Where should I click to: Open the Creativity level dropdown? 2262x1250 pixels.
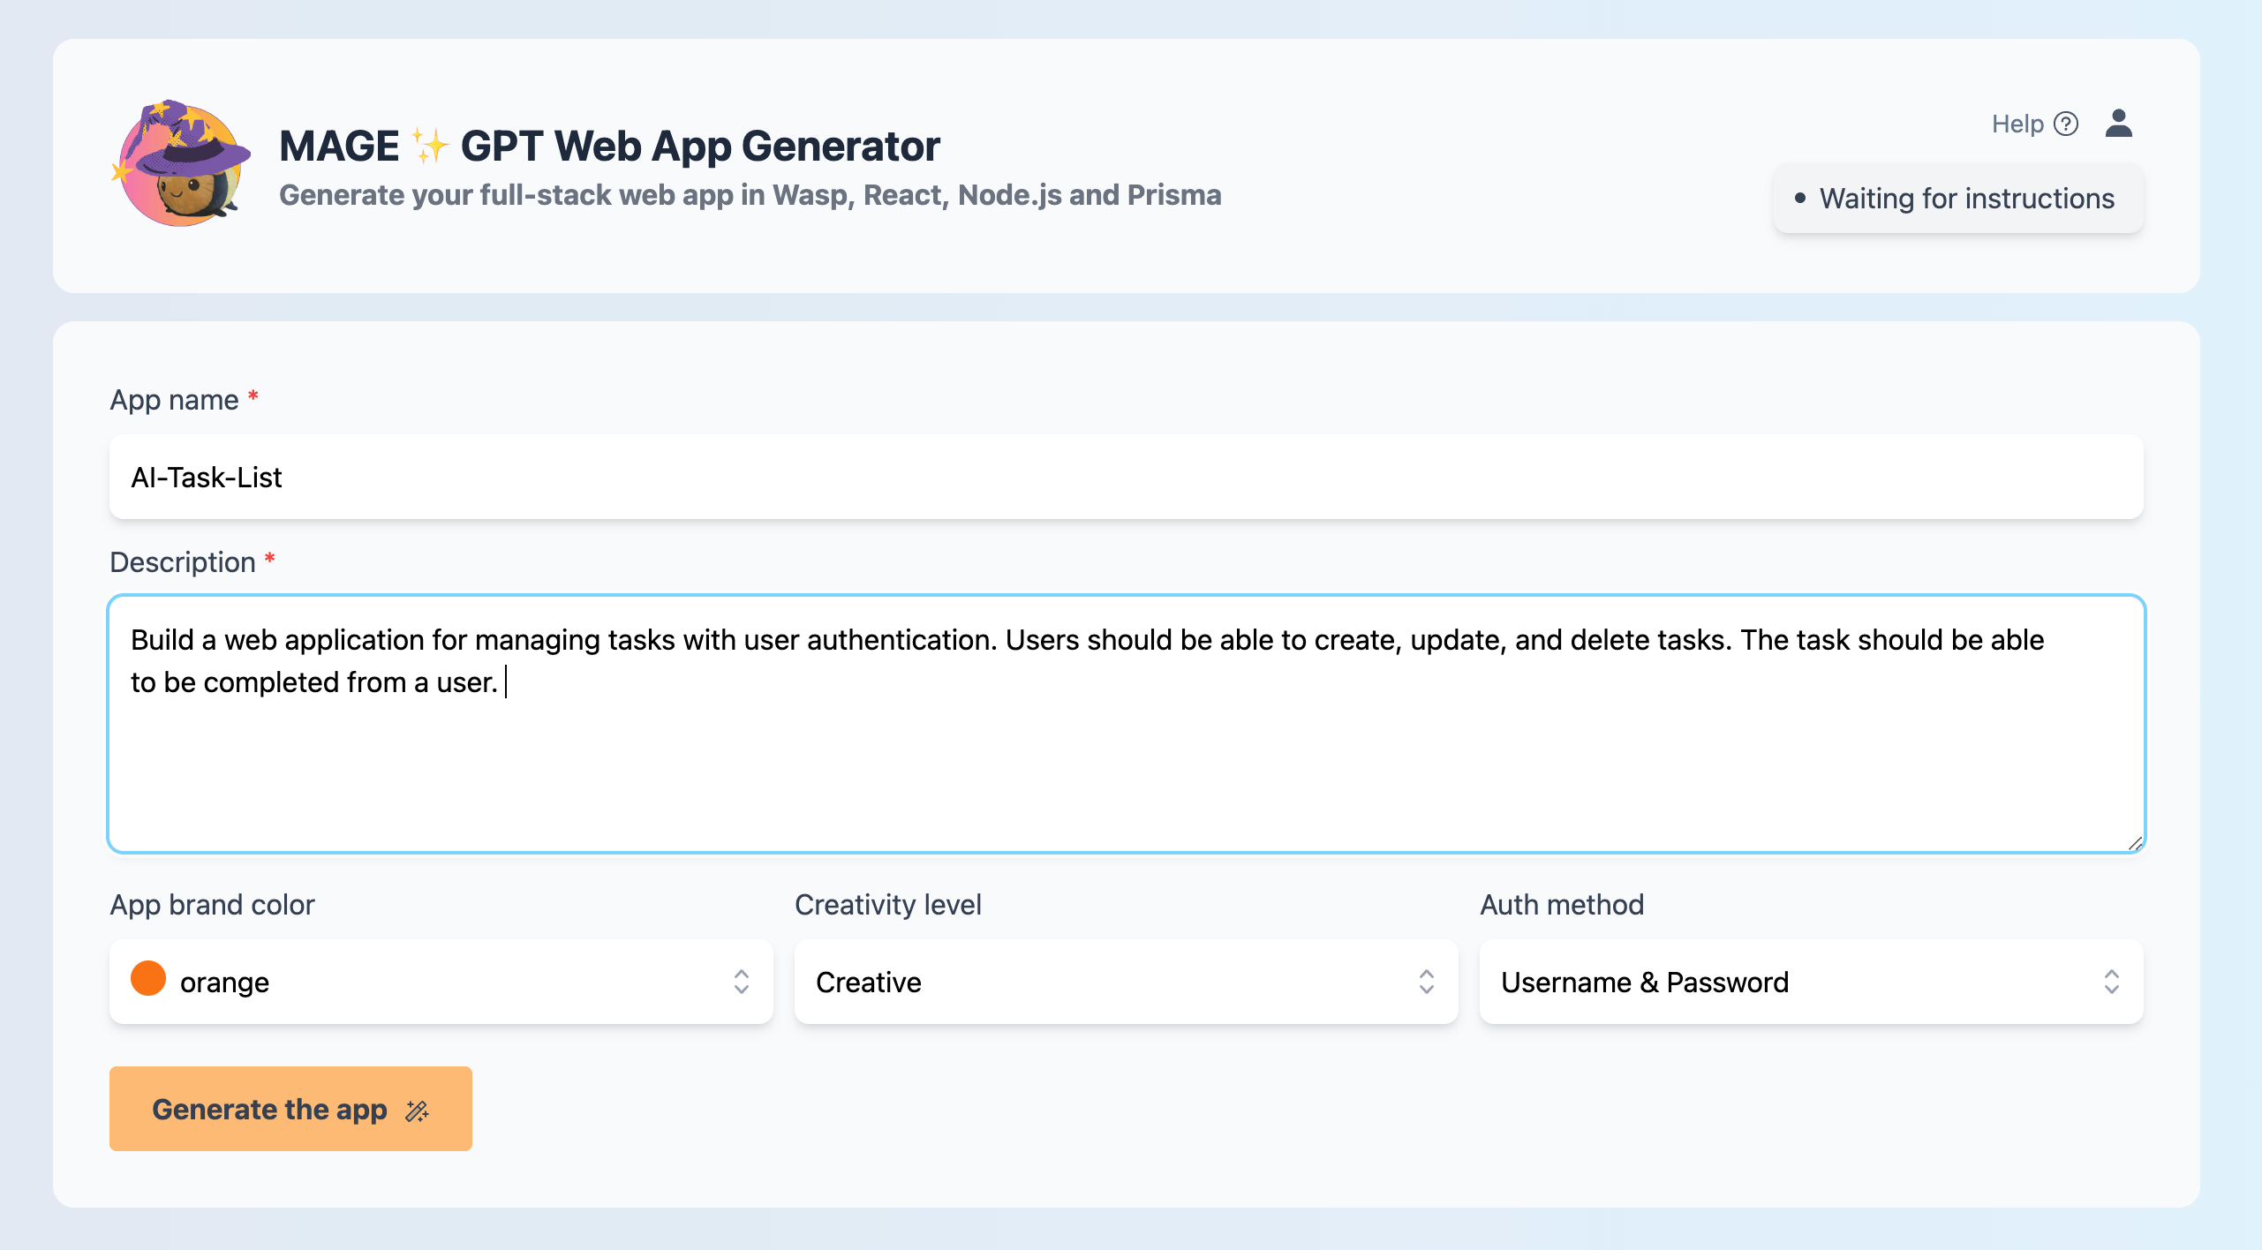pos(1125,982)
